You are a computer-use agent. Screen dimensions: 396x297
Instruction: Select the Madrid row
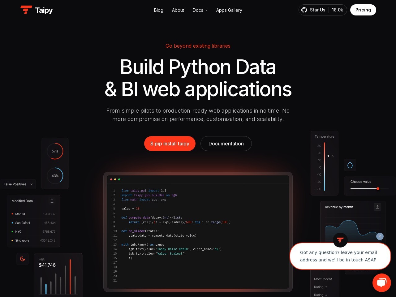tap(33, 214)
